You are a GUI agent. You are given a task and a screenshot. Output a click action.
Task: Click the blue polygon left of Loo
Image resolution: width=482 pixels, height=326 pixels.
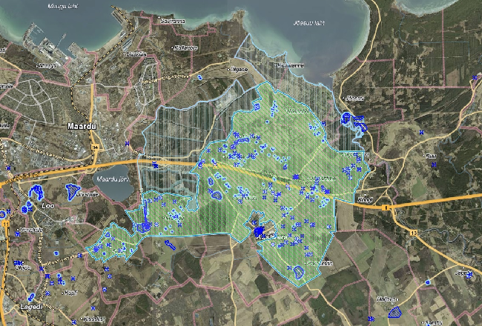(33, 194)
